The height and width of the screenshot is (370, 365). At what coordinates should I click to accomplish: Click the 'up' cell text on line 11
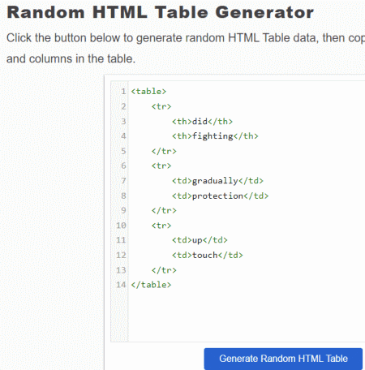click(x=197, y=240)
